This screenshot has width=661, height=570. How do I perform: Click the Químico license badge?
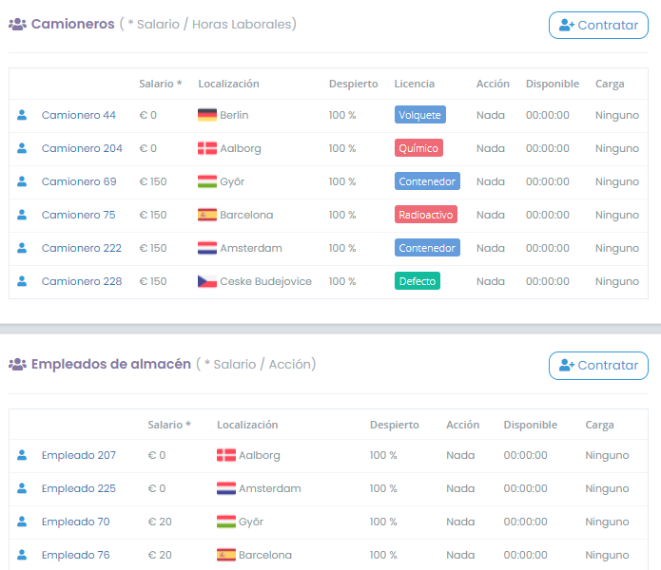[418, 148]
